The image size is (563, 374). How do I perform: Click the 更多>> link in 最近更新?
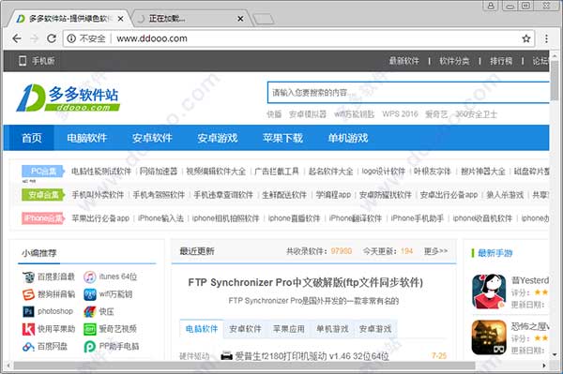pos(435,251)
